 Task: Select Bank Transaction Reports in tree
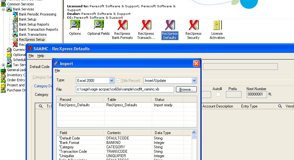[38, 29]
